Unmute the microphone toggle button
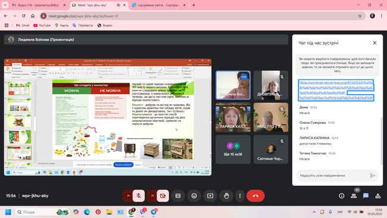The width and height of the screenshot is (387, 218). pyautogui.click(x=139, y=196)
